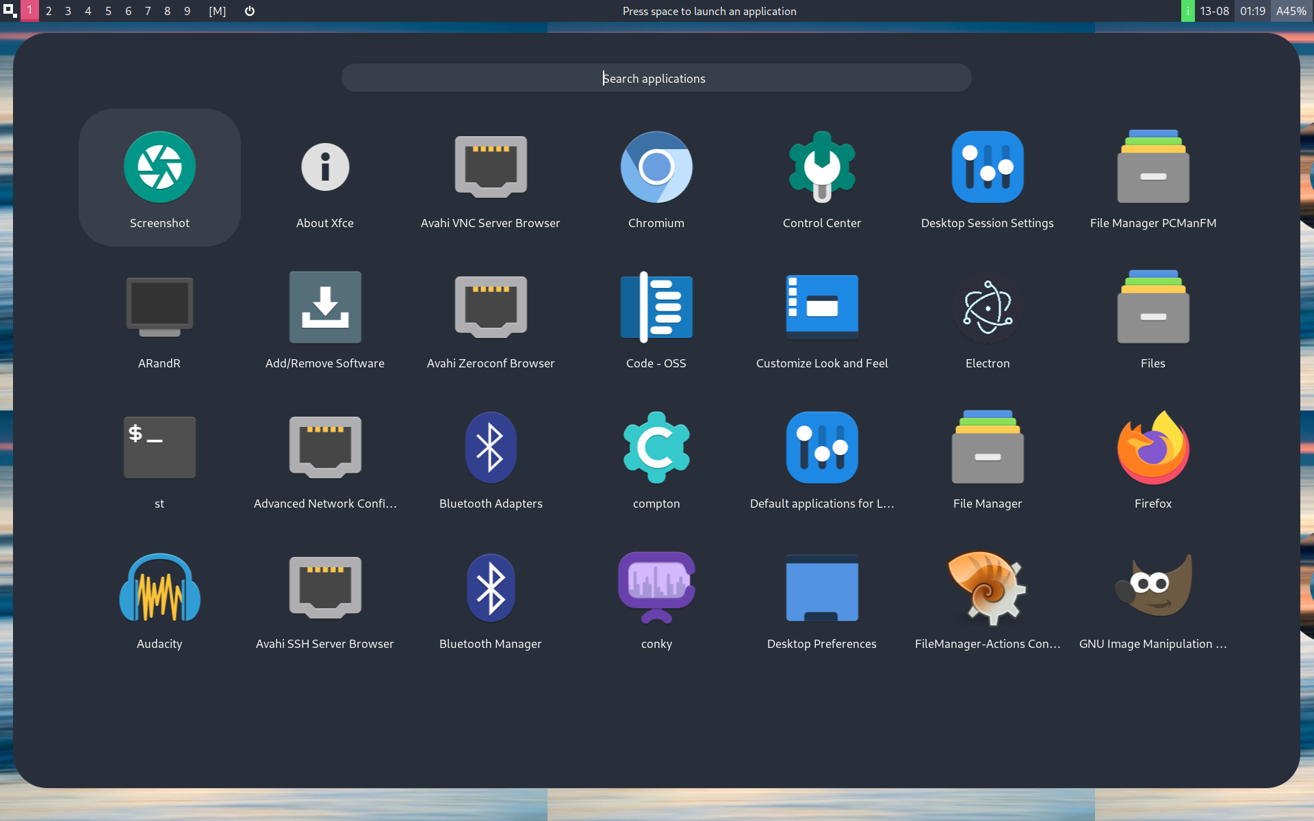This screenshot has height=821, width=1314.
Task: Open Add/Remove Software
Action: pos(325,318)
